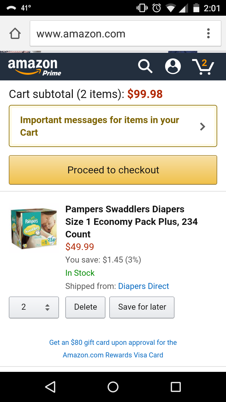226x402 pixels.
Task: Tap the Amazon Prime logo
Action: 35,67
